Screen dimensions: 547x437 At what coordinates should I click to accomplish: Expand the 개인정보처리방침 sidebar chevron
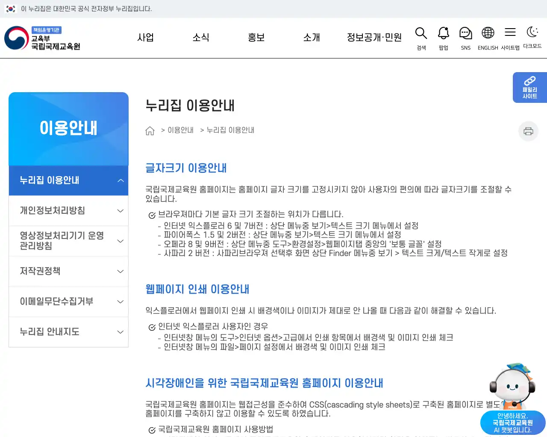tap(121, 211)
